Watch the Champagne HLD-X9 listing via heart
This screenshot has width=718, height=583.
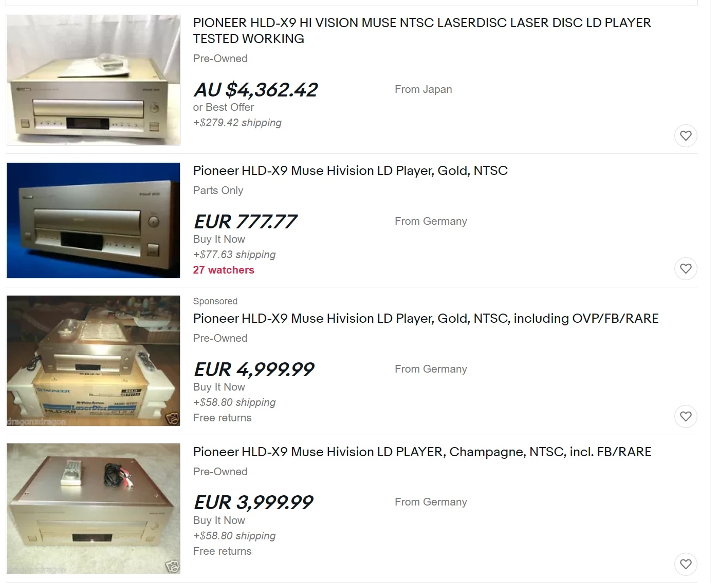click(686, 564)
